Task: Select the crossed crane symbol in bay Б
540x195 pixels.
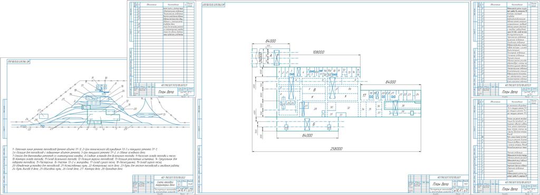Action: point(307,124)
